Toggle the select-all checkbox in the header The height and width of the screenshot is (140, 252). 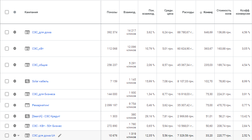(x=7, y=12)
